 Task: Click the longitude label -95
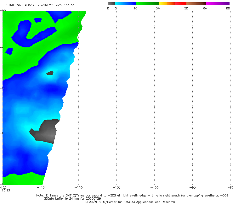(193, 187)
